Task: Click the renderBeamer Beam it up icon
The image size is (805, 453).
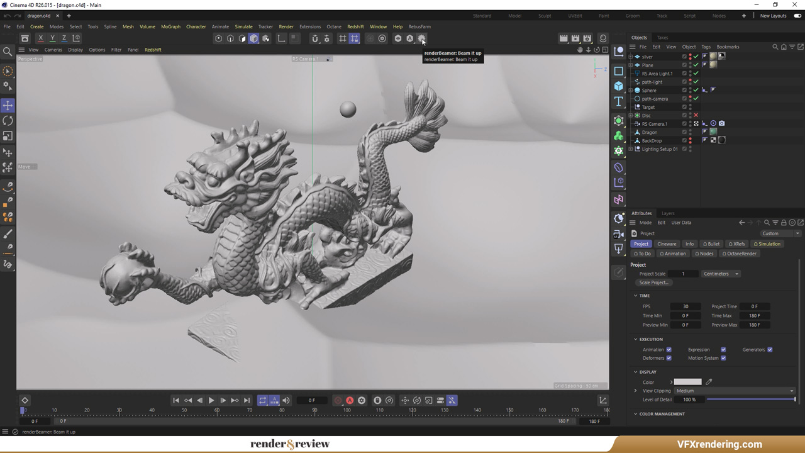Action: click(x=421, y=38)
